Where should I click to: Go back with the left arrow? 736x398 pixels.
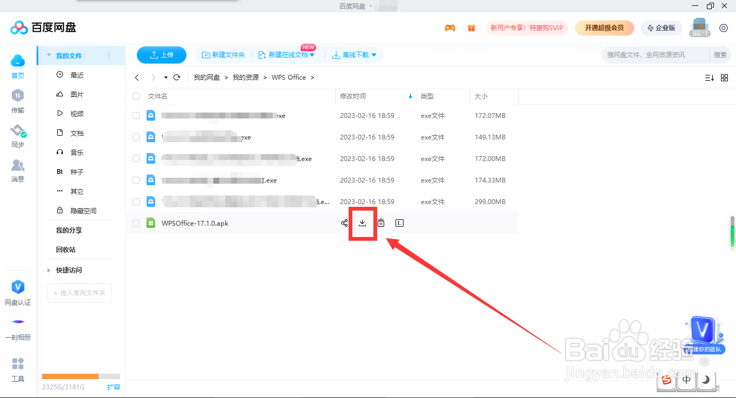tap(137, 78)
